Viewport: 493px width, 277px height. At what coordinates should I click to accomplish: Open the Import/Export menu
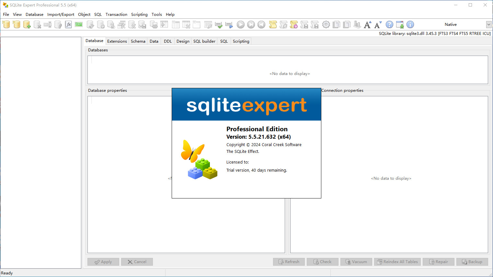coord(61,15)
